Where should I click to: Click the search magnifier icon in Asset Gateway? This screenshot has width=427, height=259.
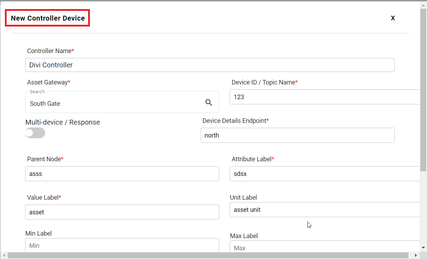click(209, 102)
